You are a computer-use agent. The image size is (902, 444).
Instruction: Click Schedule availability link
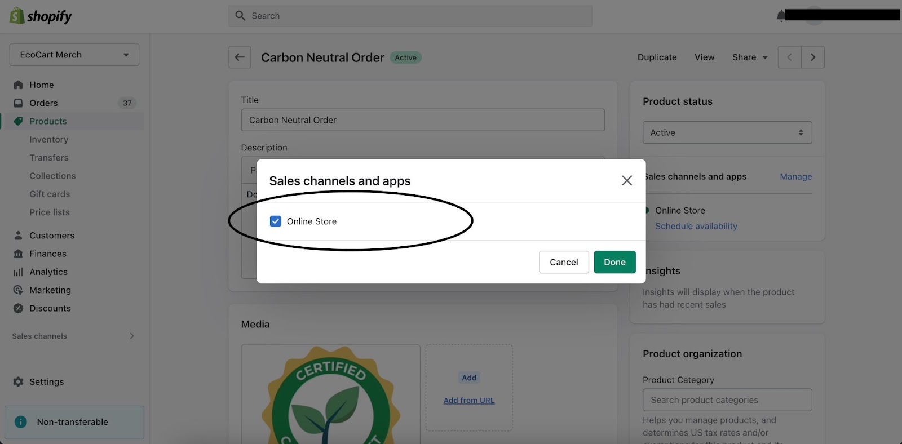pyautogui.click(x=696, y=226)
